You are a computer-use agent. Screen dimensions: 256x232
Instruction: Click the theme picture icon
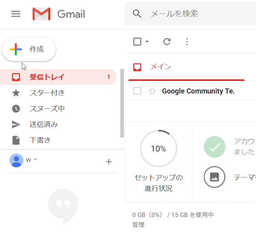[215, 177]
